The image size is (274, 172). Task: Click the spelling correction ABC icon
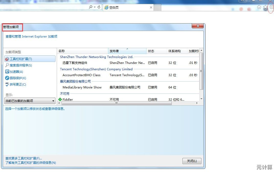[x=7, y=84]
